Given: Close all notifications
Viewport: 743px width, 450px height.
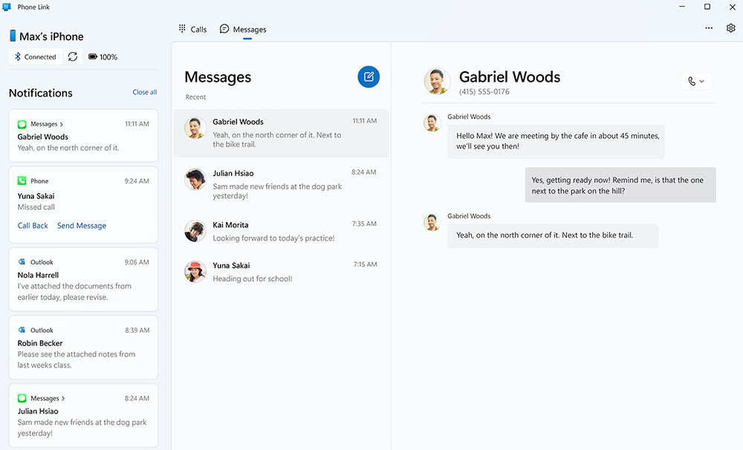Looking at the screenshot, I should tap(144, 92).
